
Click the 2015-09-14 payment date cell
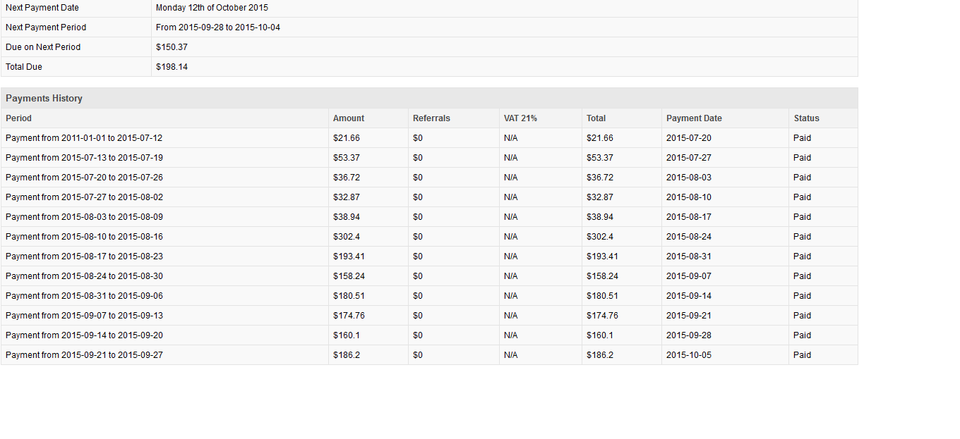(x=688, y=296)
